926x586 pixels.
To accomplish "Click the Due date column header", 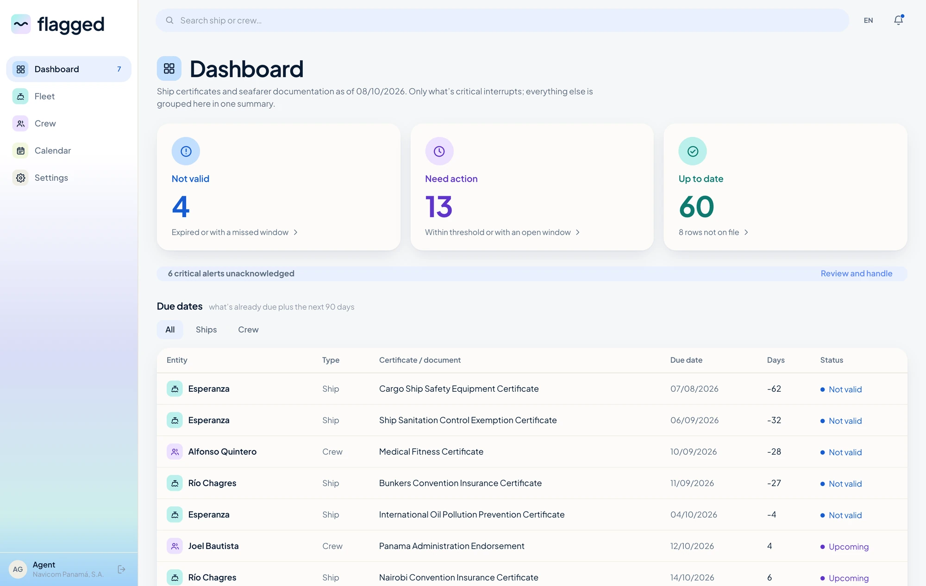I will (686, 360).
